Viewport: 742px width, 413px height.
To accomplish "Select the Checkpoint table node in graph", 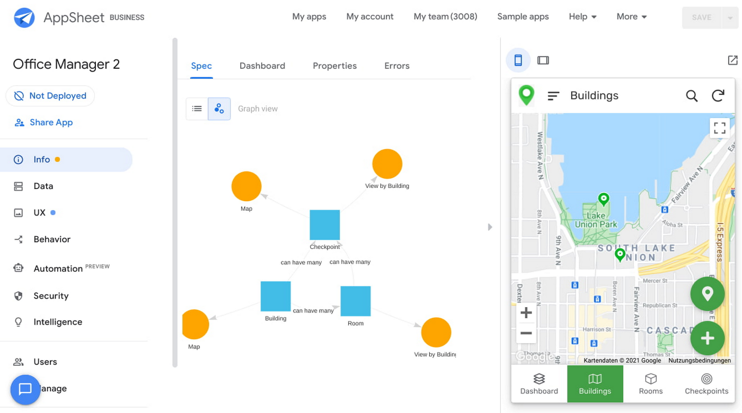I will (x=325, y=225).
